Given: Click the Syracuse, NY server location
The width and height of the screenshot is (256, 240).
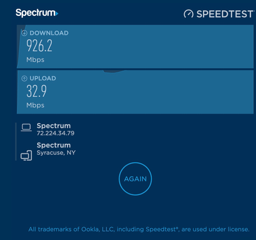Looking at the screenshot, I should click(x=56, y=153).
